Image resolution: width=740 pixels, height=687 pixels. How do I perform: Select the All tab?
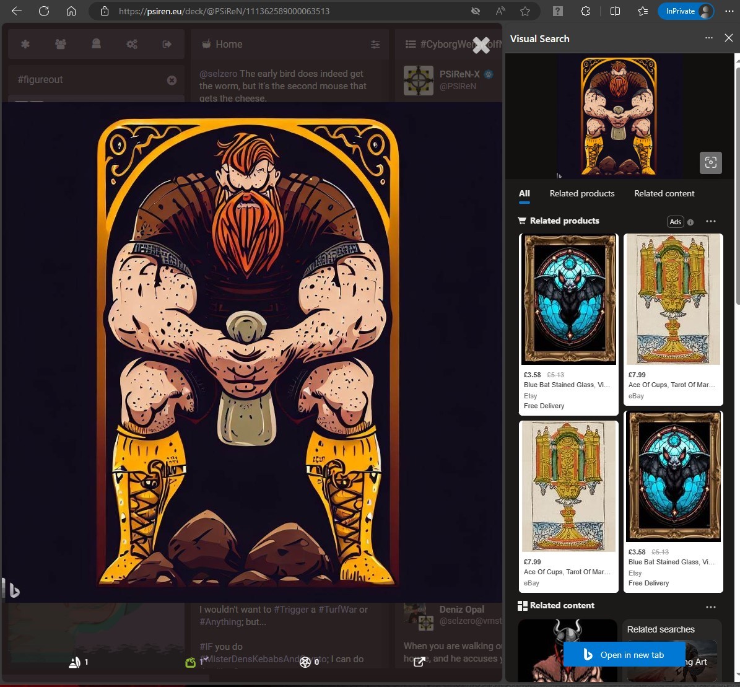[525, 194]
